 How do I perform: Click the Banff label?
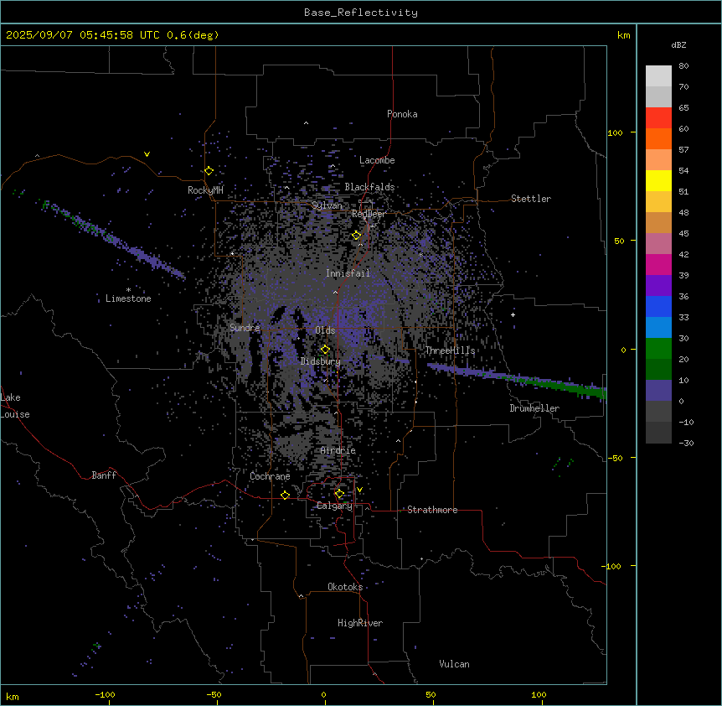point(104,475)
